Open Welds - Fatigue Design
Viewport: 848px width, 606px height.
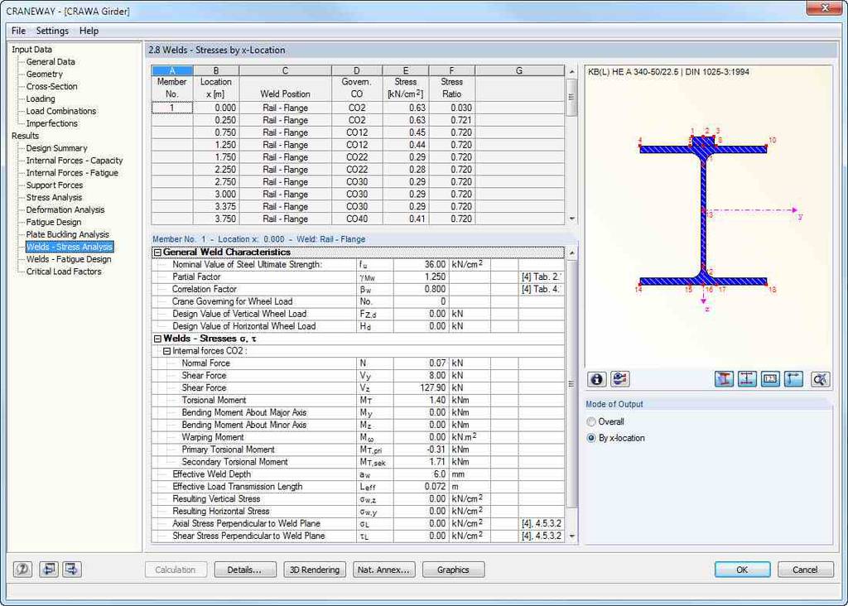click(x=69, y=259)
